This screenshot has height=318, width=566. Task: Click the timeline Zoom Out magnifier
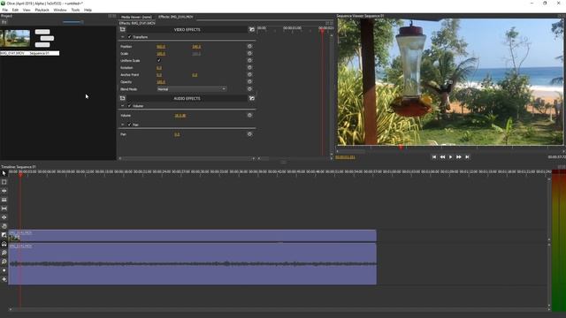[4, 261]
